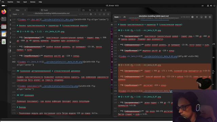The image size is (217, 122).
Task: Click 'Сравнение детерминированной' heading line
Action: (48, 71)
